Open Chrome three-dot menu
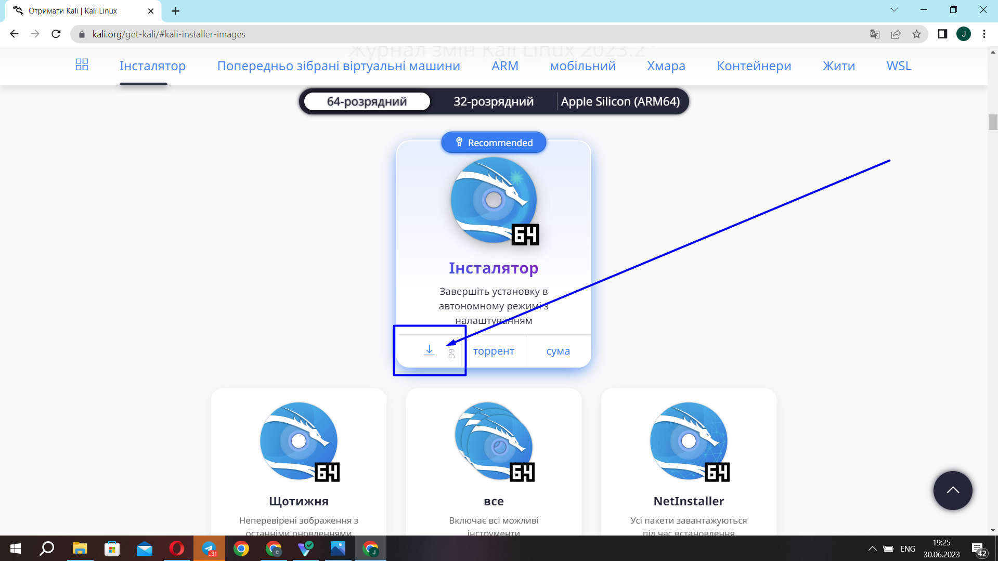 tap(984, 34)
